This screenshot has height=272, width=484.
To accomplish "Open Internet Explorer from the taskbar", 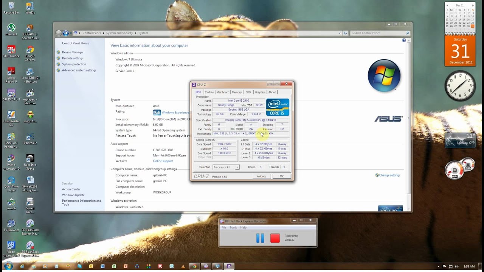I will coord(22,266).
